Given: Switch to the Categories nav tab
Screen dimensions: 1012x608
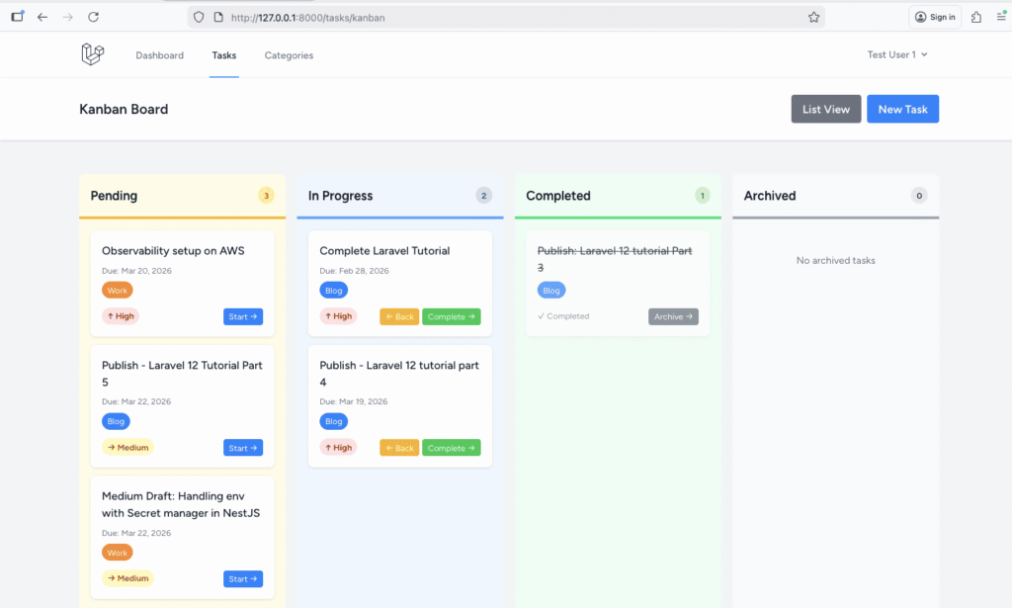Looking at the screenshot, I should (289, 55).
